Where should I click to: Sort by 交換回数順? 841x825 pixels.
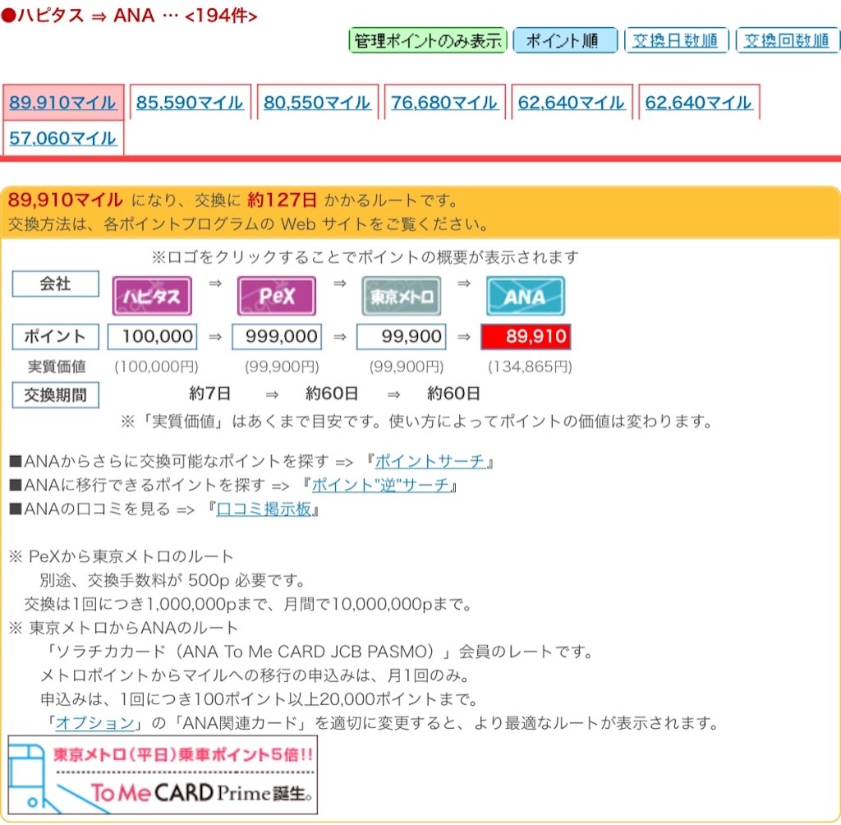tap(787, 40)
